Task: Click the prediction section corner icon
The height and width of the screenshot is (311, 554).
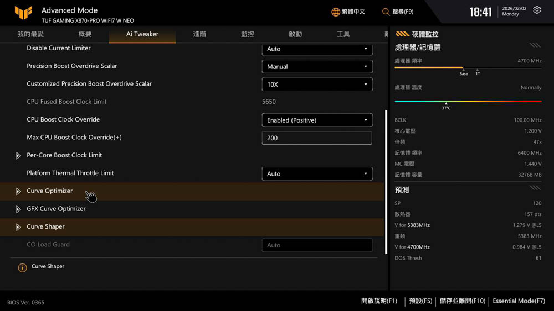Action: tap(535, 188)
